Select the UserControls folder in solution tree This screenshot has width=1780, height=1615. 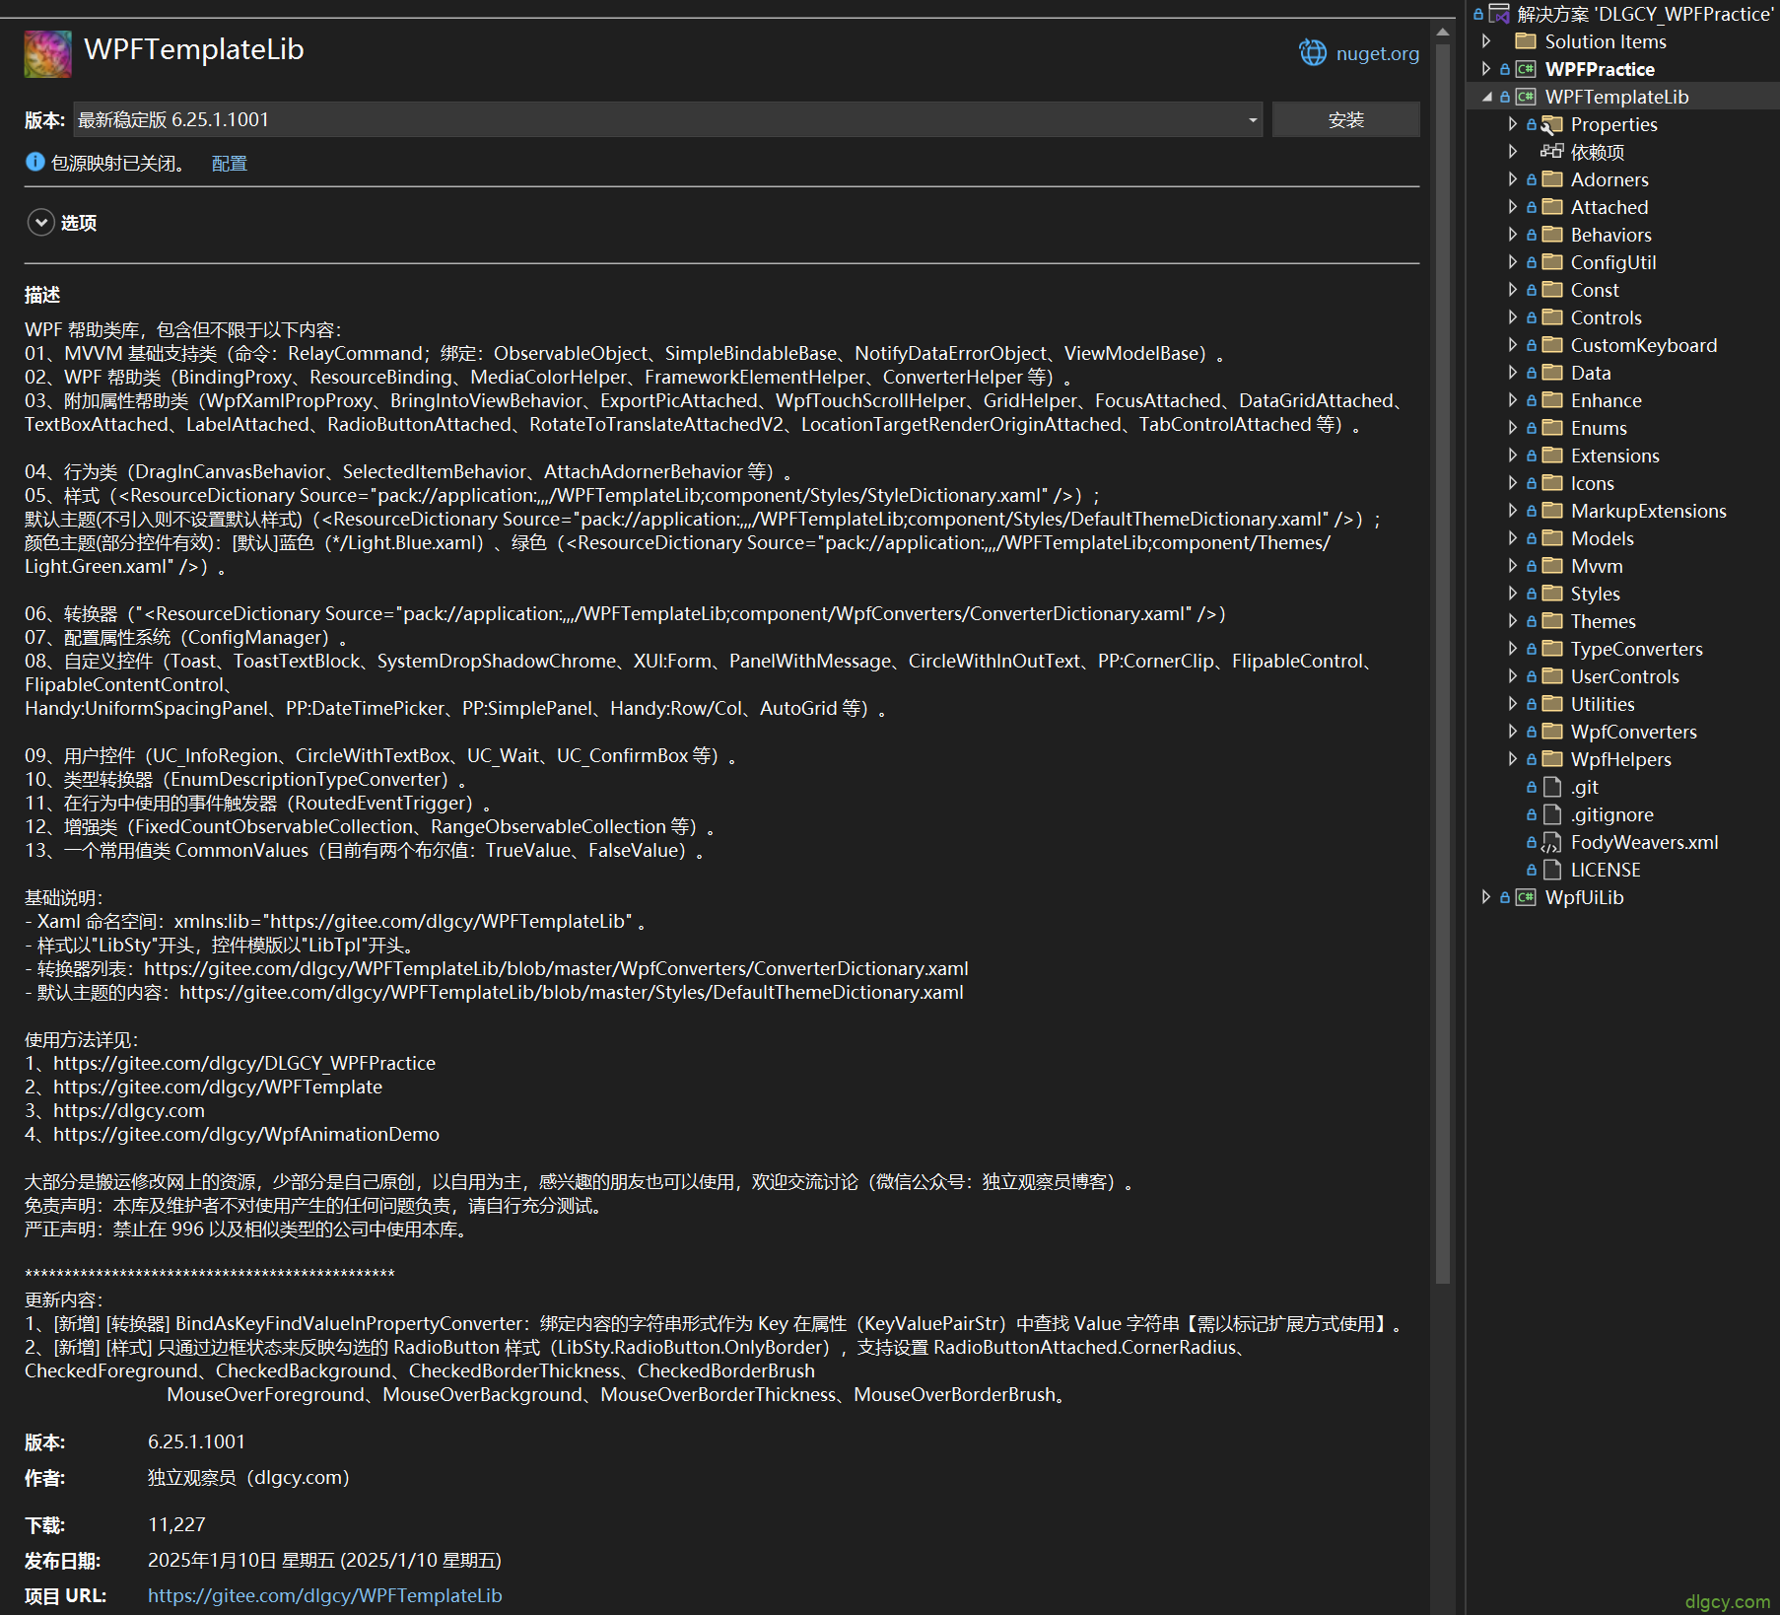pyautogui.click(x=1625, y=676)
